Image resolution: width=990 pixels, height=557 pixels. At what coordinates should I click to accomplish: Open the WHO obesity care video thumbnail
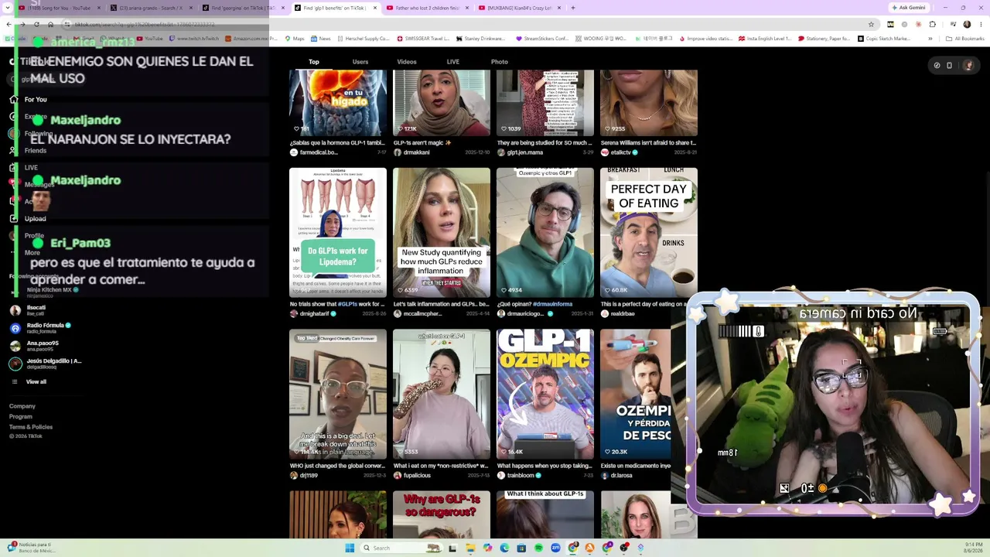338,395
